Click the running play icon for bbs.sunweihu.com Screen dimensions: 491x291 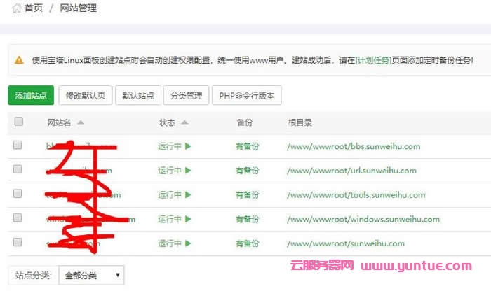[x=188, y=146]
